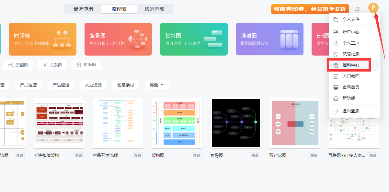
Task: Select 入门教程 in the dropdown menu
Action: click(351, 76)
